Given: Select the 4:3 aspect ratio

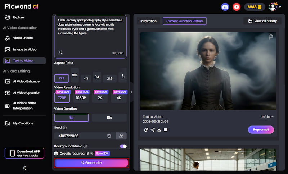Looking at the screenshot, I should pos(86,78).
